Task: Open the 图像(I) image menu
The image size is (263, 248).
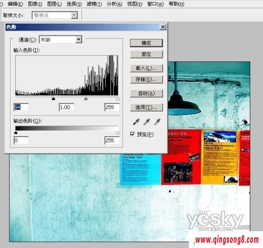Action: (35, 4)
